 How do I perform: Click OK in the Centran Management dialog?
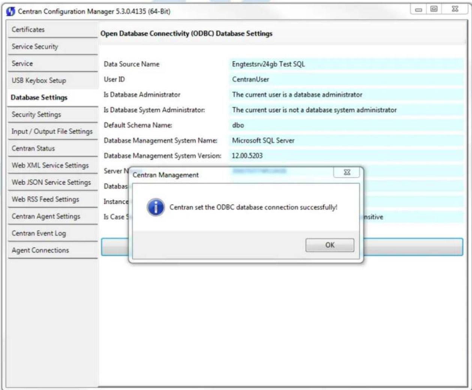[330, 245]
